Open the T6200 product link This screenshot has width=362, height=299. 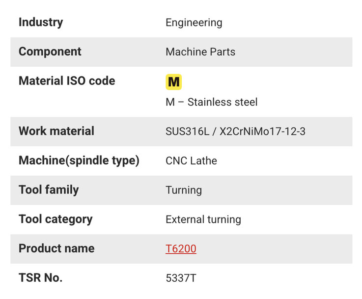coord(181,249)
